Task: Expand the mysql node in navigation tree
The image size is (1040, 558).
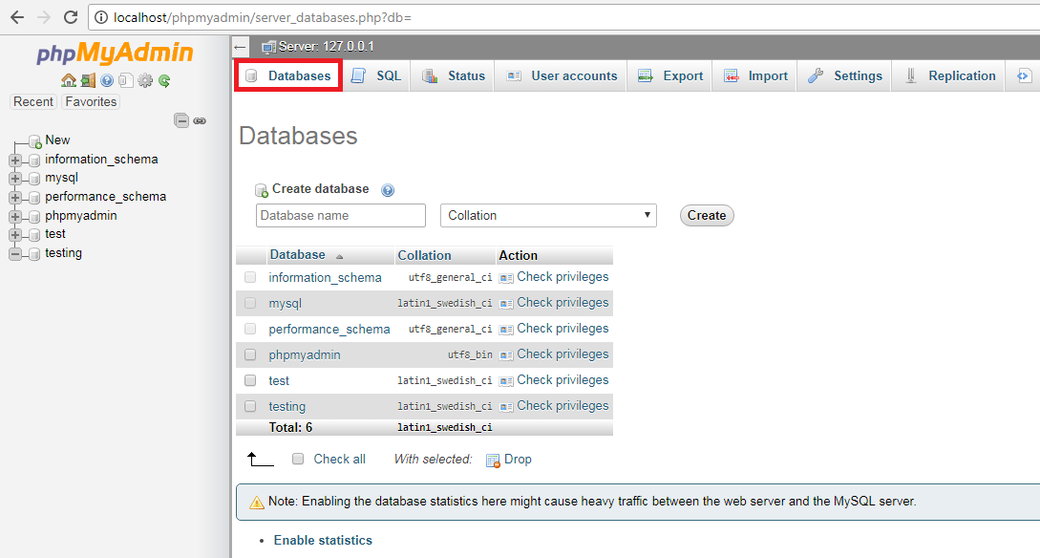Action: coord(15,179)
